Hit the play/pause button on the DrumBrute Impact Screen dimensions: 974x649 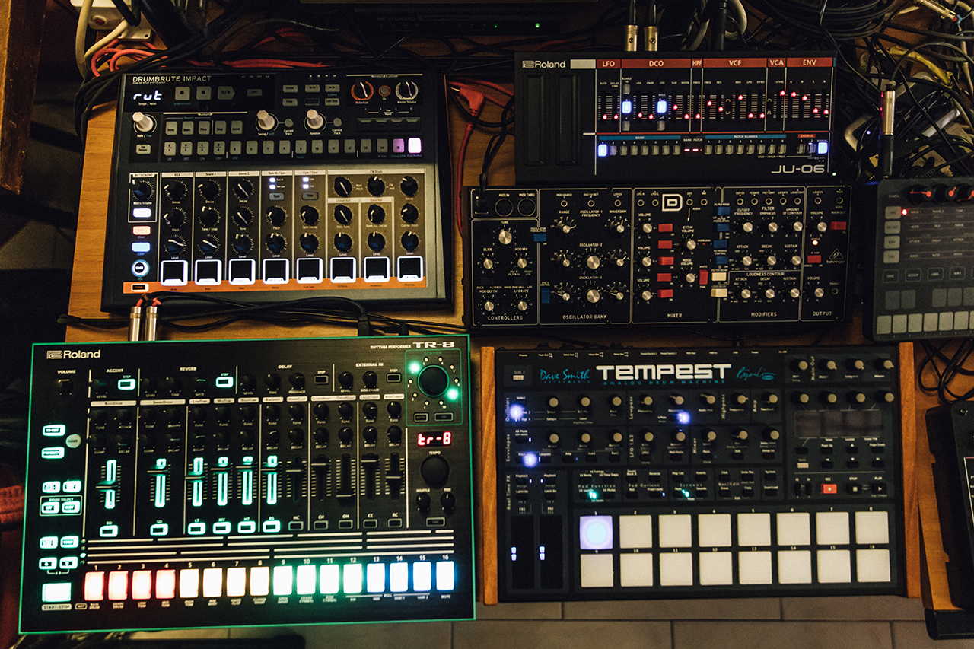(225, 94)
